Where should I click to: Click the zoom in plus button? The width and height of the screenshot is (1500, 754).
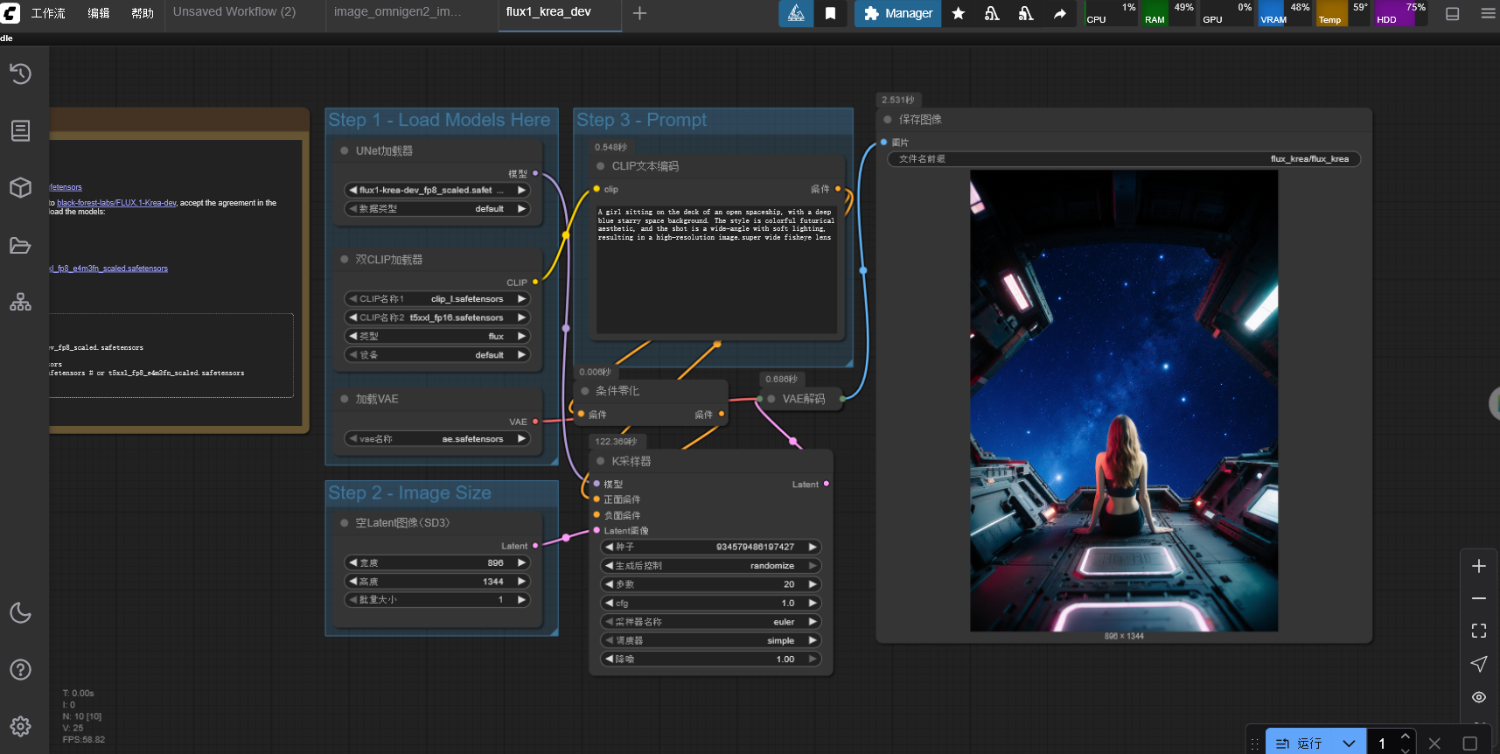pyautogui.click(x=1479, y=566)
